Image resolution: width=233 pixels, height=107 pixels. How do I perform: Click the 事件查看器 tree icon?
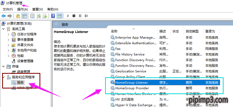pyautogui.click(x=14, y=40)
